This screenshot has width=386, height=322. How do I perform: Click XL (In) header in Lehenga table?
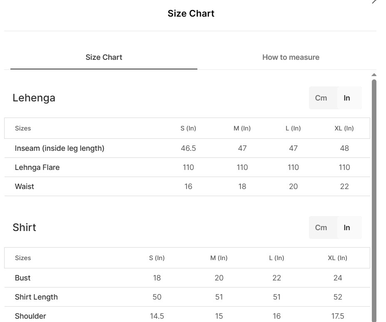pos(344,128)
